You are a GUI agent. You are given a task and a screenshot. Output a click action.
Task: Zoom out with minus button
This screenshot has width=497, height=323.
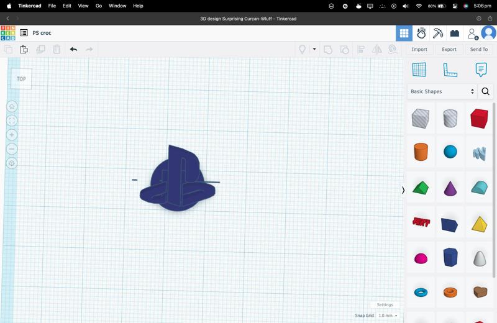tap(12, 149)
